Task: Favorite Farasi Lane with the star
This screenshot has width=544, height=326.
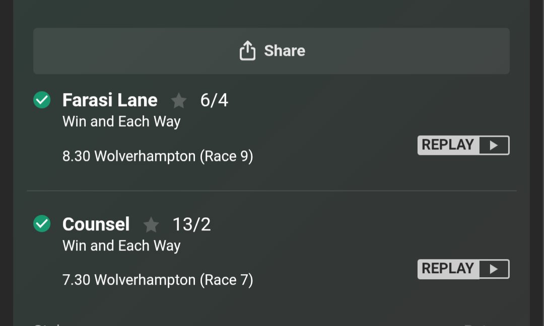Action: point(179,101)
